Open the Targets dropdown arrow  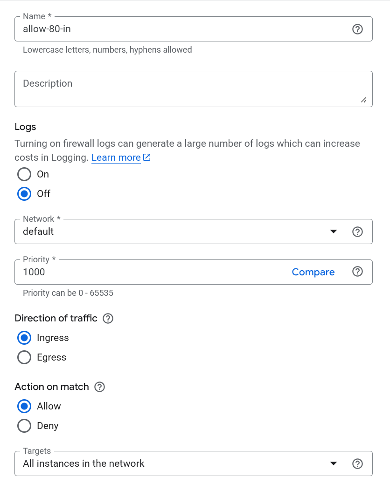(x=333, y=464)
